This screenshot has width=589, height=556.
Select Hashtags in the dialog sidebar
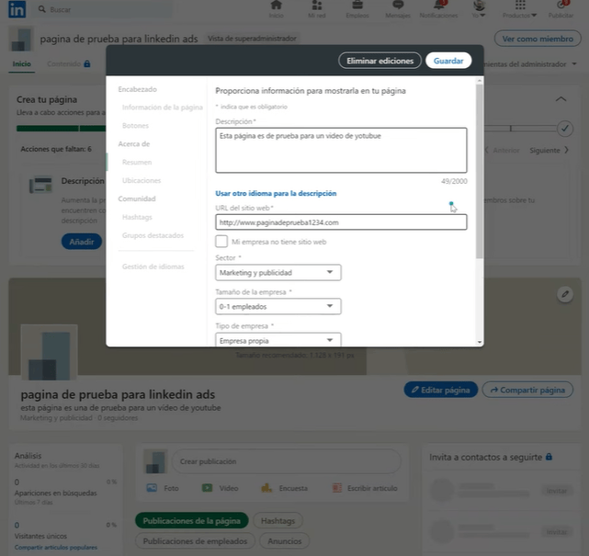137,217
